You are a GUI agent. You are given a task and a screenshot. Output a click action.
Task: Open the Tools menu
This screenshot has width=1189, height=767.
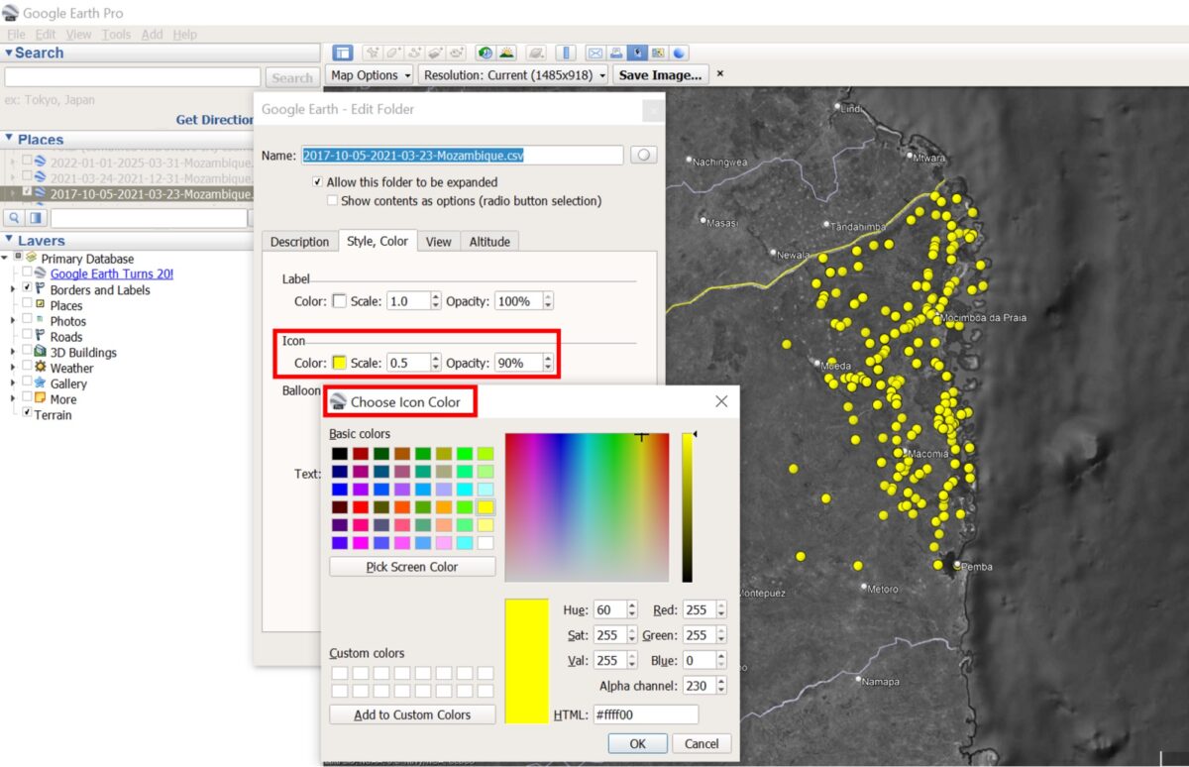[116, 35]
